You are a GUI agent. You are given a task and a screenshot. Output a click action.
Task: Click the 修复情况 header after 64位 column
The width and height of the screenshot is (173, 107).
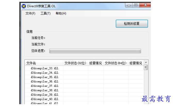[x=136, y=63]
